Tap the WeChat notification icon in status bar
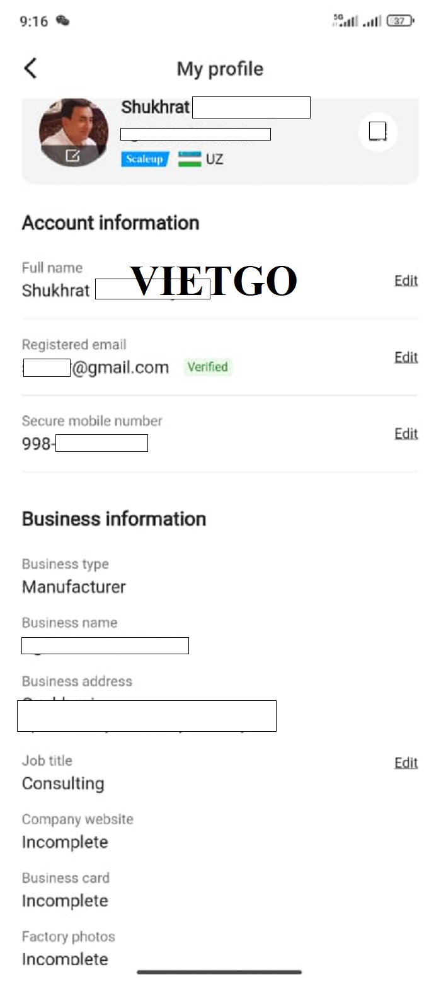The image size is (441, 982). coord(62,21)
